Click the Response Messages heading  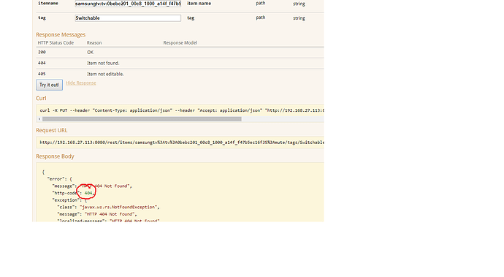click(x=61, y=34)
